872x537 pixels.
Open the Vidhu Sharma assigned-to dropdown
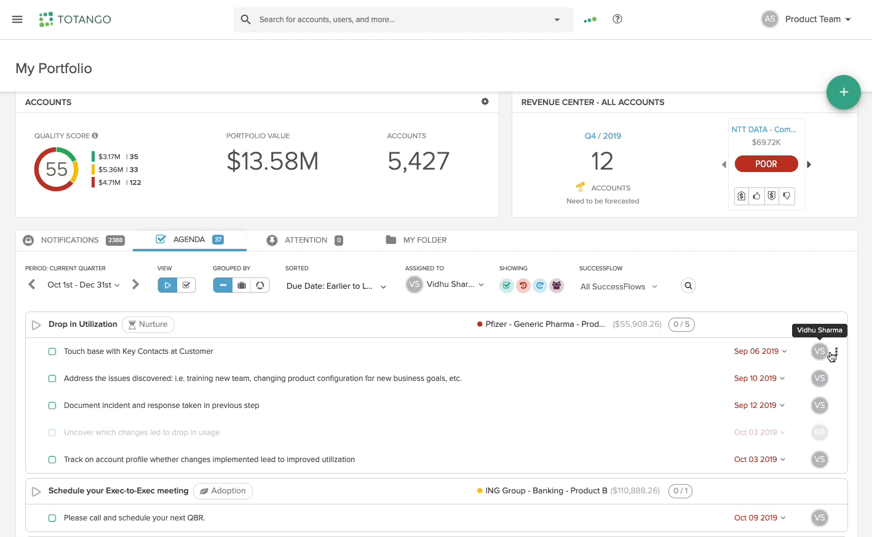445,284
